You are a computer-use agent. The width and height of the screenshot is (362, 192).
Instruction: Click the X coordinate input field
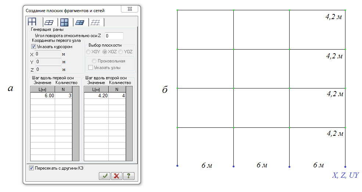pos(48,54)
